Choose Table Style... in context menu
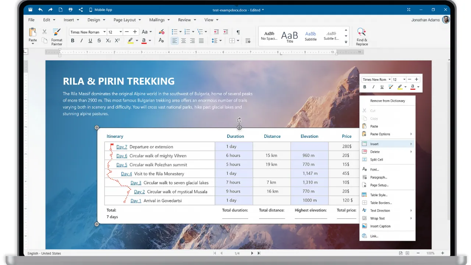471x265 pixels. tap(387, 195)
